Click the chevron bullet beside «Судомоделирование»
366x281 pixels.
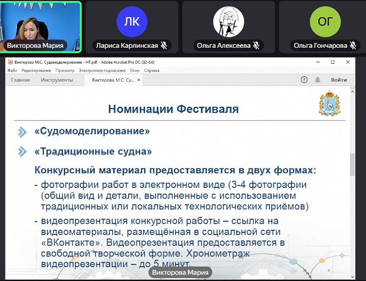pos(23,132)
